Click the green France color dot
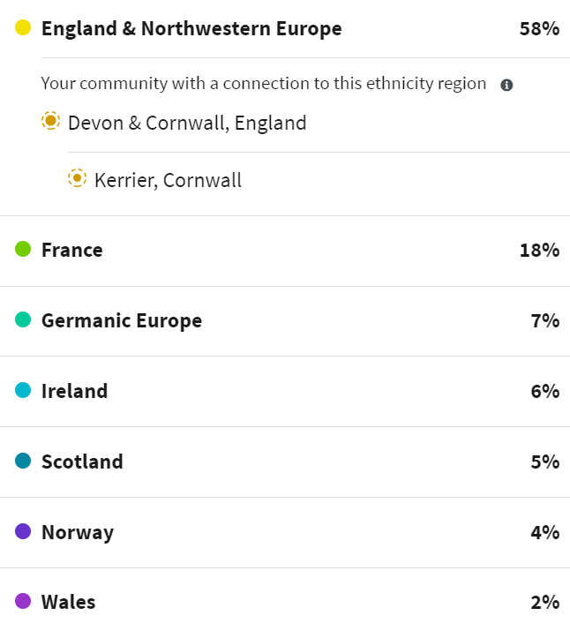This screenshot has width=570, height=623. [24, 250]
